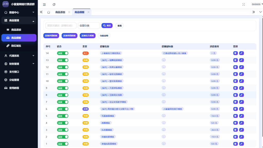Edit template number 2 with the pencil icon
Viewport: 263px width, 148px height.
click(x=241, y=137)
